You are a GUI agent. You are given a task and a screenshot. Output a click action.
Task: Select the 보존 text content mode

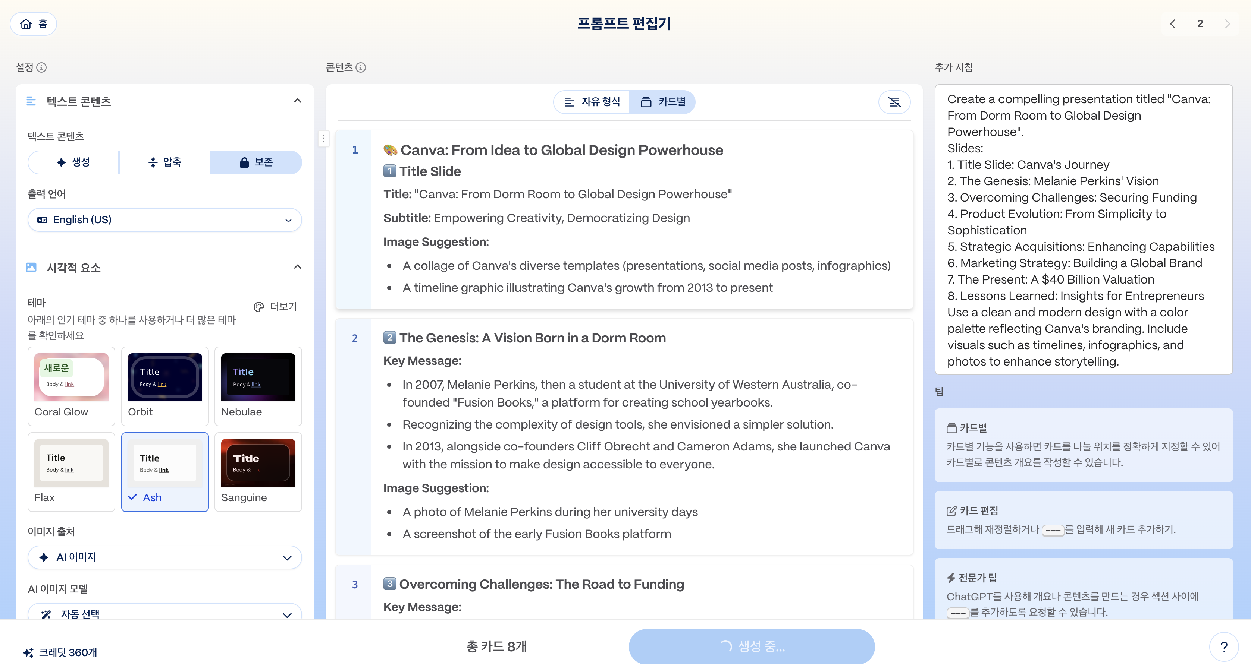(x=256, y=162)
